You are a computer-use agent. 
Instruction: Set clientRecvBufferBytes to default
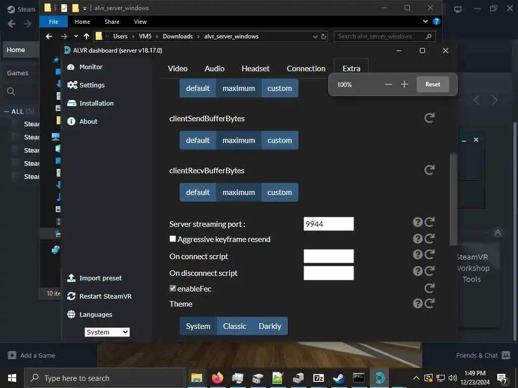click(x=198, y=192)
